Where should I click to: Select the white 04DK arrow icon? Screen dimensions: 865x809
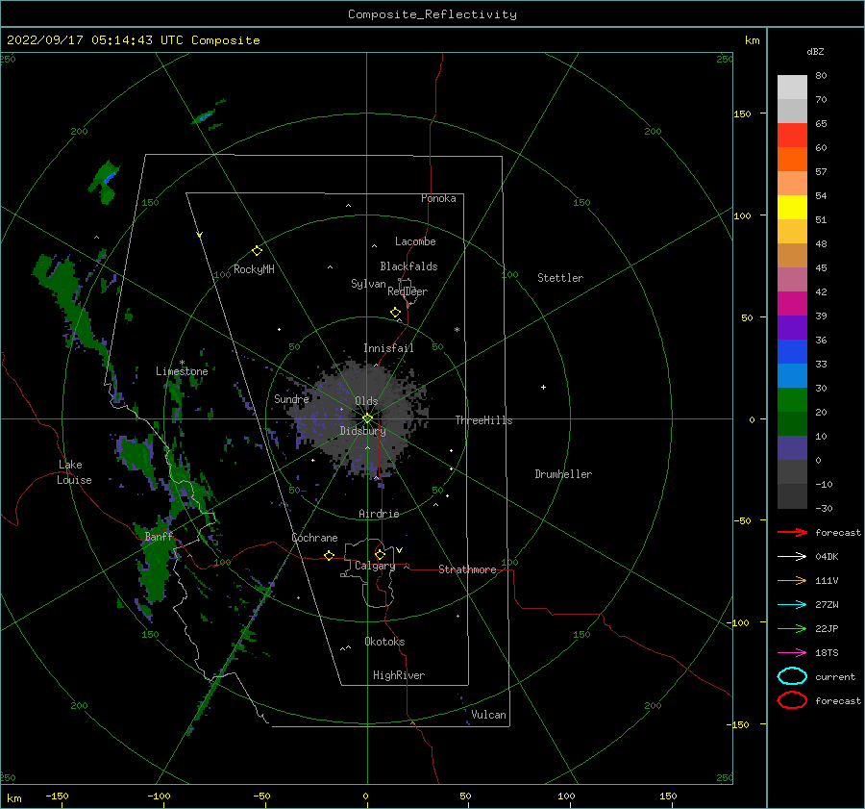coord(792,556)
